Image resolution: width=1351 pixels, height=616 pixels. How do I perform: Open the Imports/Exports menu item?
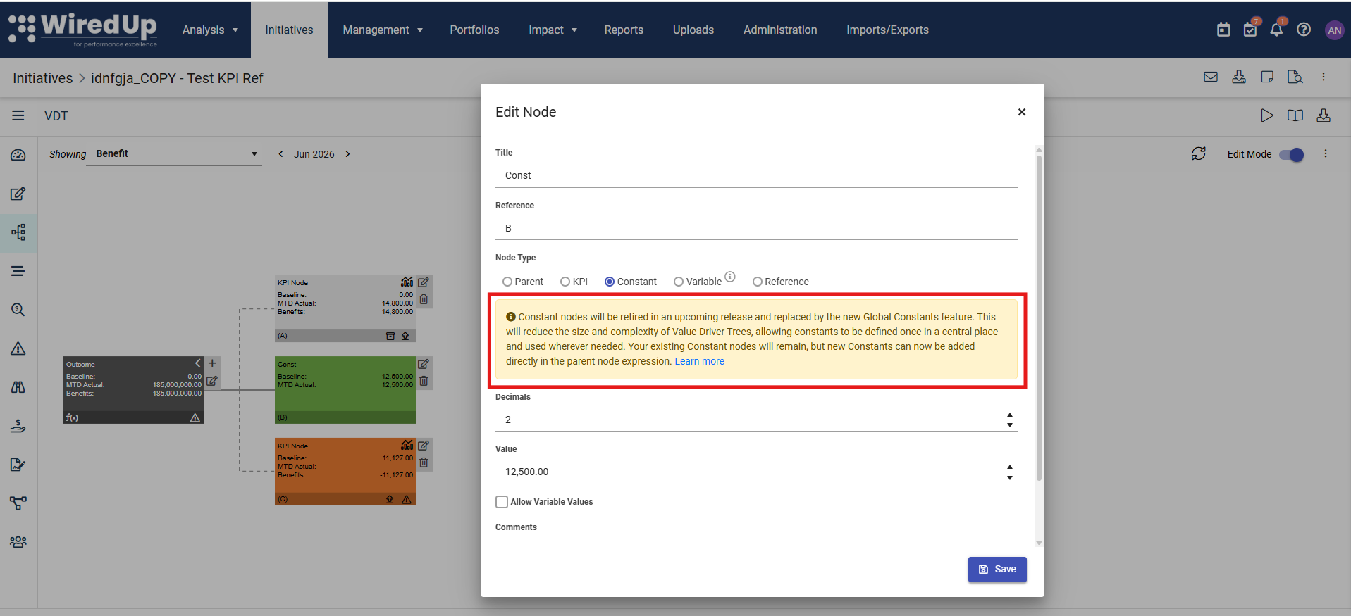click(x=887, y=30)
